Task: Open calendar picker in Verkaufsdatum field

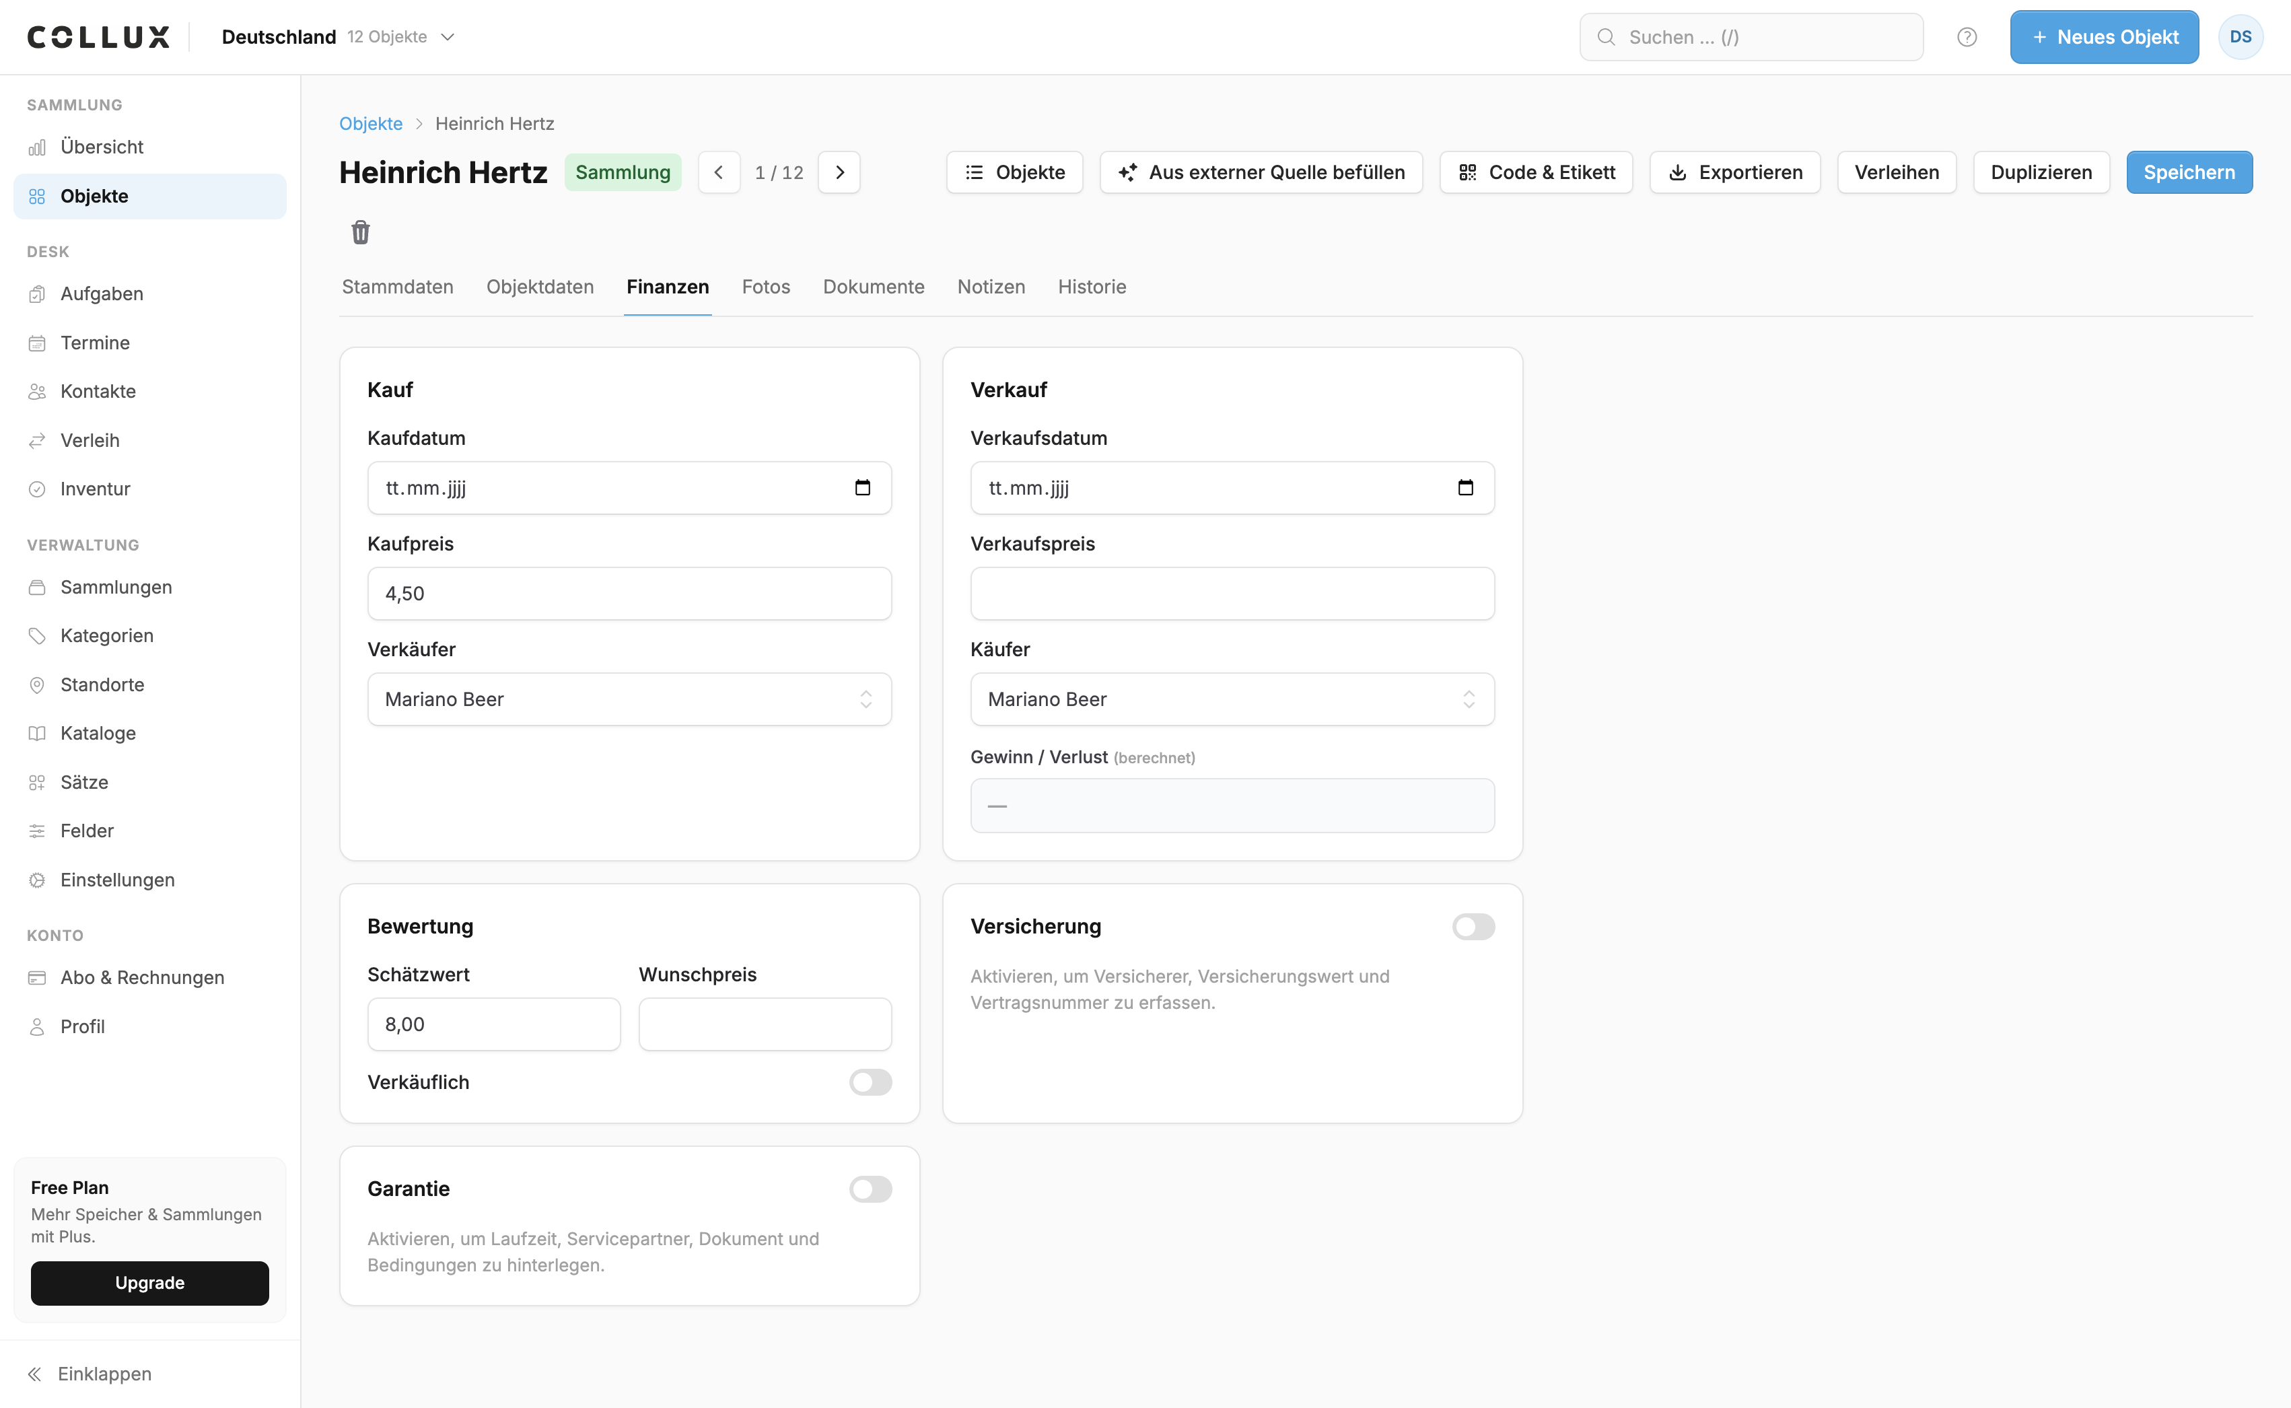Action: click(x=1465, y=488)
